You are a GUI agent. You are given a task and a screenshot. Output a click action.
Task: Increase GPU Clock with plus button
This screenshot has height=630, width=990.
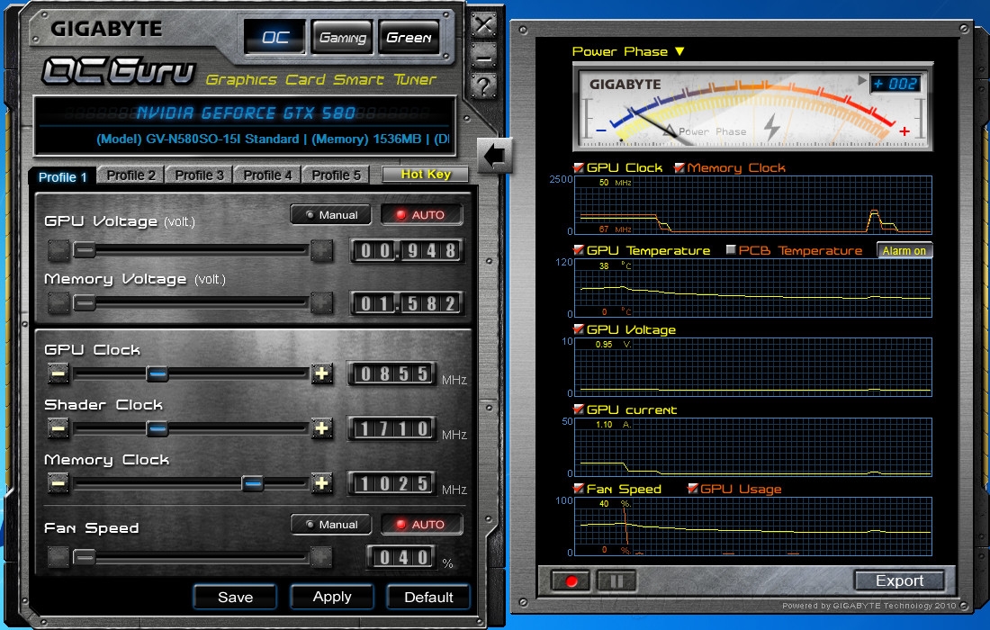tap(322, 373)
